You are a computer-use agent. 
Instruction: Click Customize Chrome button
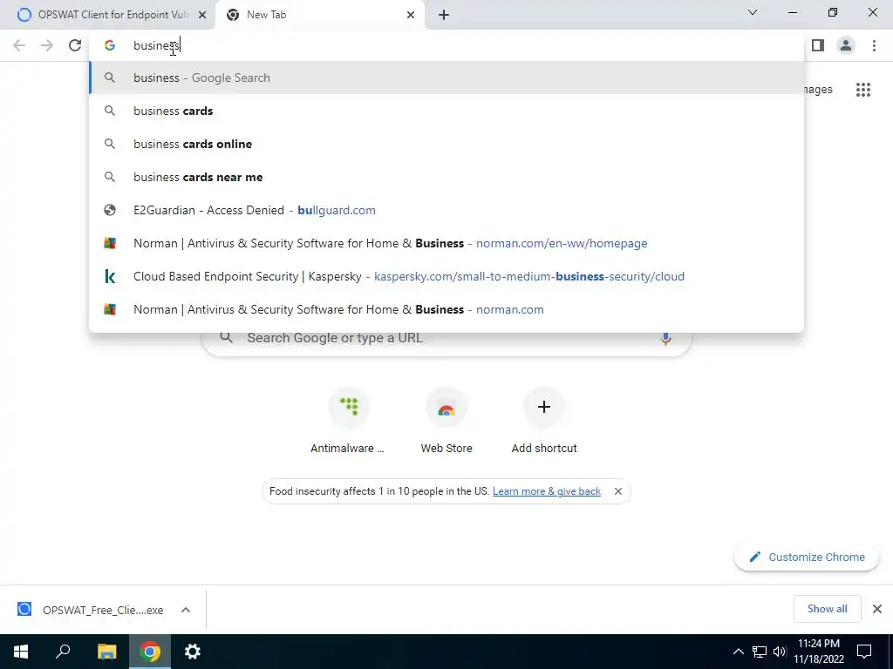807,557
